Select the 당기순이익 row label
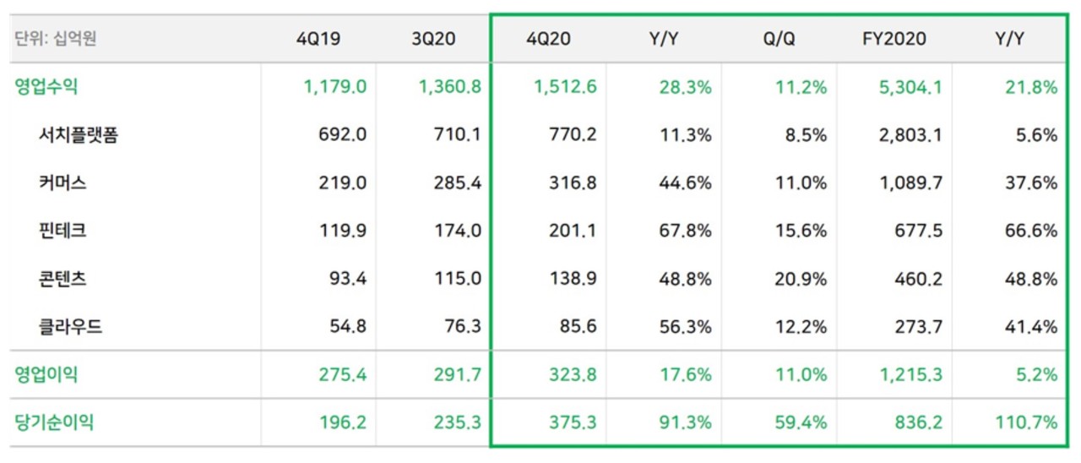Screen dimensions: 1081x463 coord(54,422)
